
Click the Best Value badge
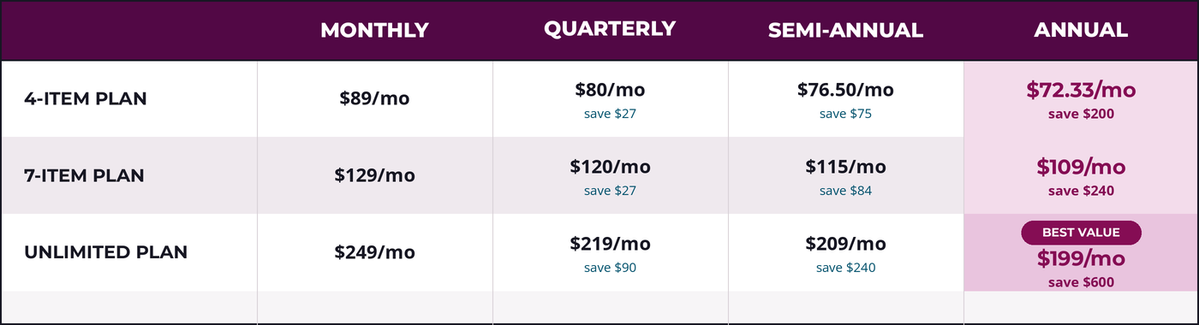pos(1081,233)
